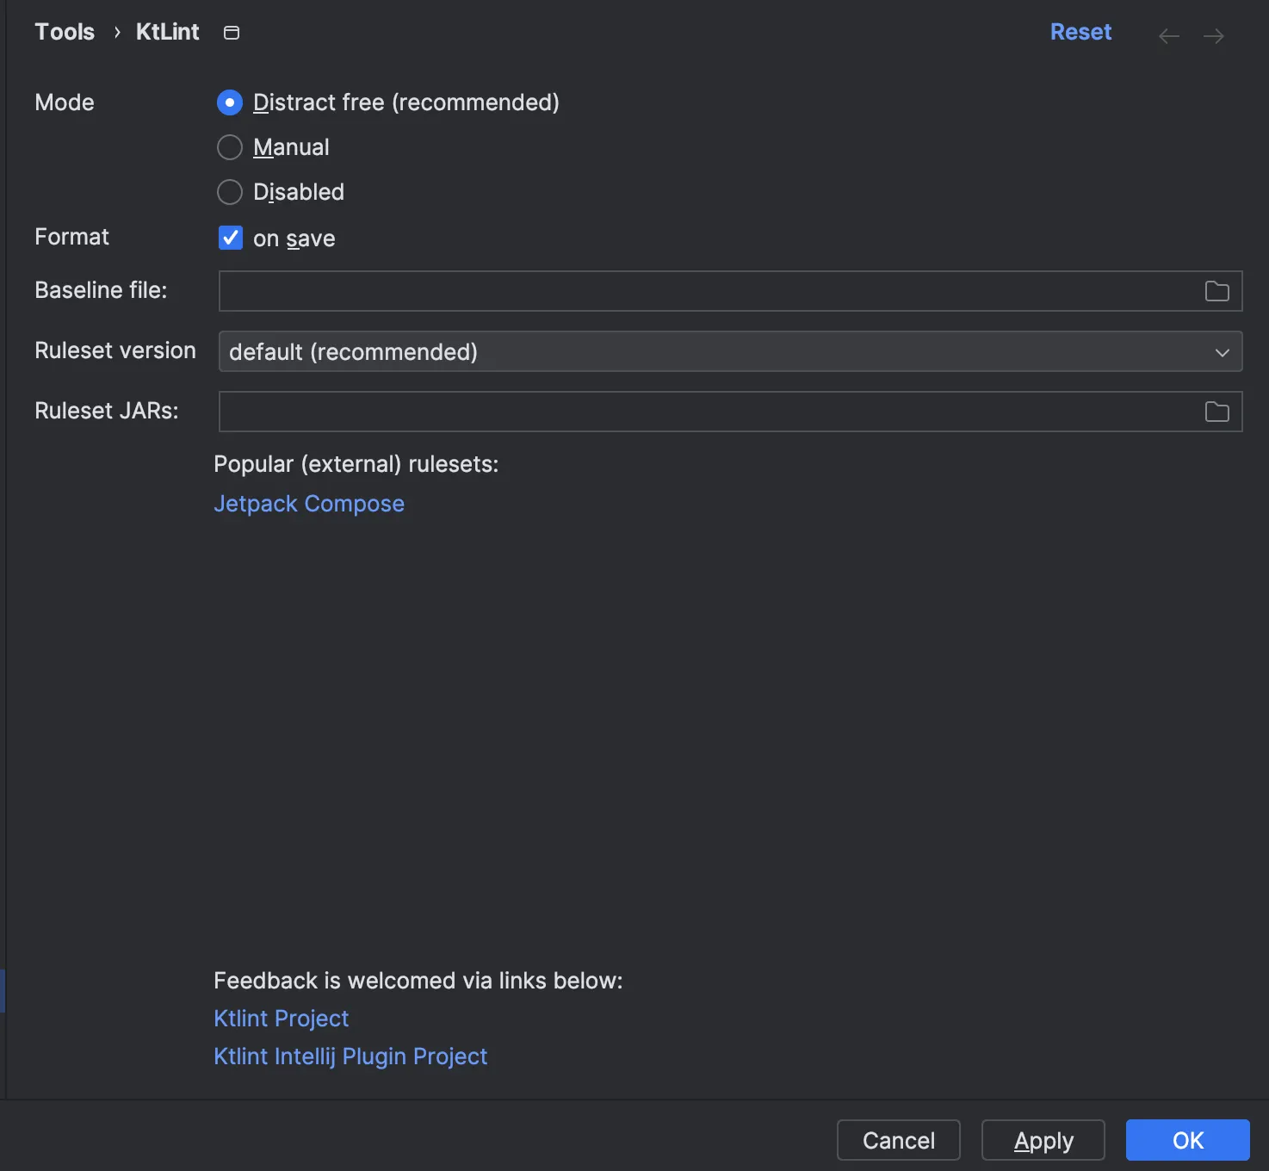Open the Ktlint Intellij Plugin Project link
The height and width of the screenshot is (1171, 1269).
point(350,1056)
